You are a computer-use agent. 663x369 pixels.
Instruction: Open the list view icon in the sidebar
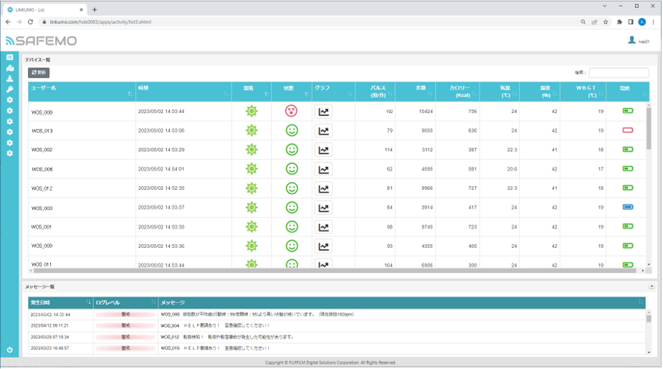10,57
